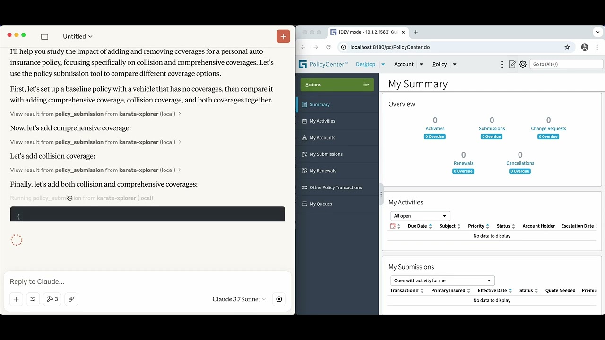Image resolution: width=605 pixels, height=340 pixels.
Task: Open the Untitled chat title dropdown
Action: point(78,36)
